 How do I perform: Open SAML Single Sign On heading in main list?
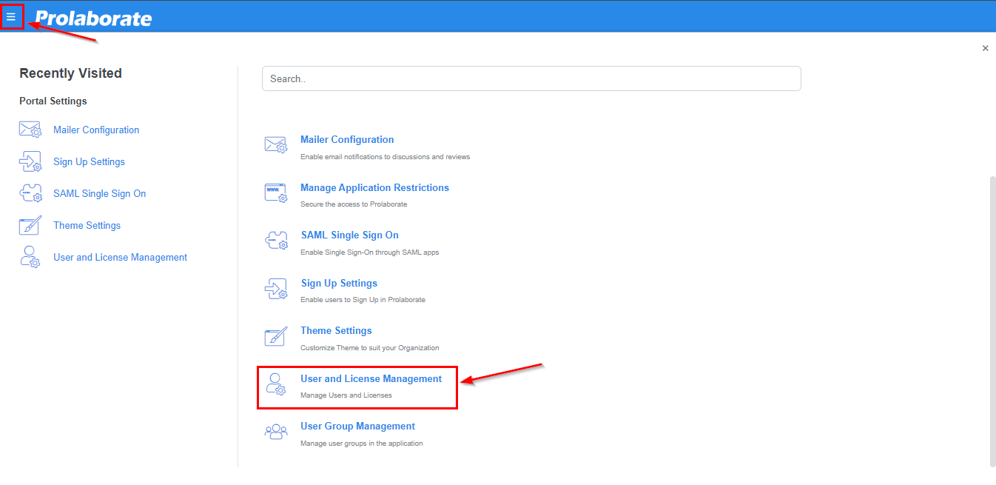[x=350, y=235]
